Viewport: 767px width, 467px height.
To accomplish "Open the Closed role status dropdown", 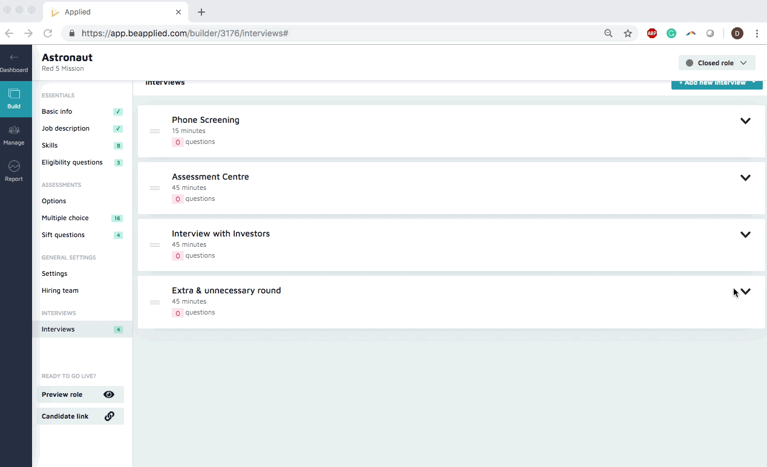I will 716,63.
